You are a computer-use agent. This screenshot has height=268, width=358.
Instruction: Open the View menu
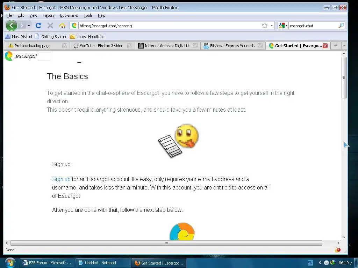click(x=33, y=15)
